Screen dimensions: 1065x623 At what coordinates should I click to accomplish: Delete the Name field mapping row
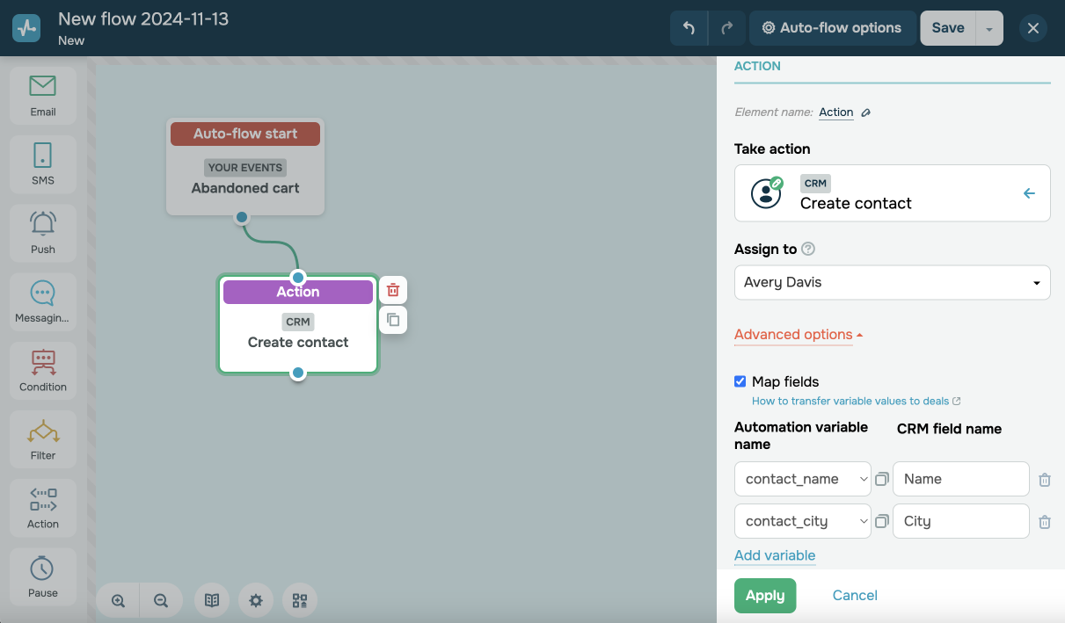click(1045, 480)
